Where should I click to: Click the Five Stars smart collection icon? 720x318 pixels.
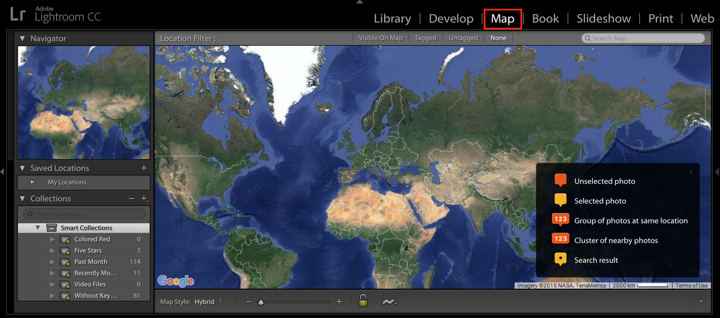(x=65, y=250)
